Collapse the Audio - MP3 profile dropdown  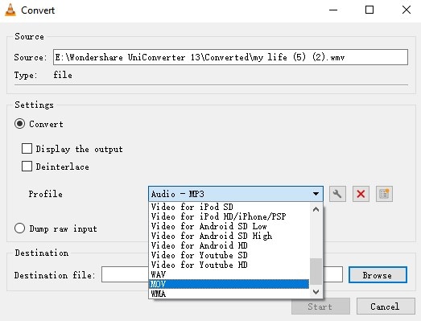236,194
